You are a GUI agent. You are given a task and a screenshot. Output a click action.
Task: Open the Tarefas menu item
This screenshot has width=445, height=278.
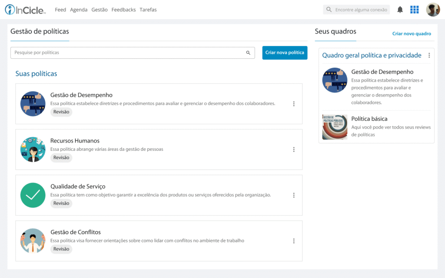(x=148, y=10)
